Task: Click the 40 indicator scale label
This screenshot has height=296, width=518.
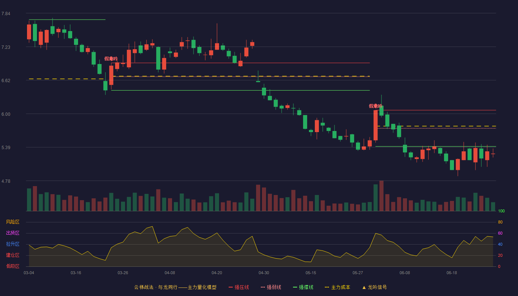Action: (500, 244)
